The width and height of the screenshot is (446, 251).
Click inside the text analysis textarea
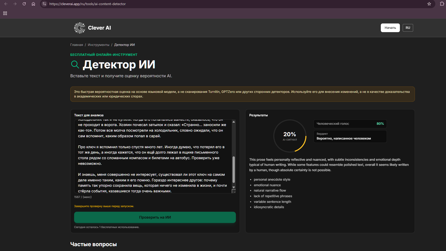point(153,156)
